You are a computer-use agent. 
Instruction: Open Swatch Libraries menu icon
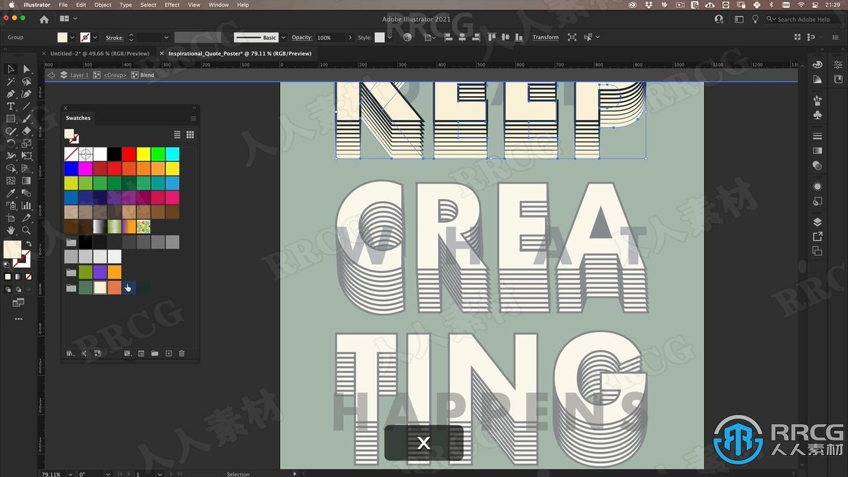[x=70, y=354]
